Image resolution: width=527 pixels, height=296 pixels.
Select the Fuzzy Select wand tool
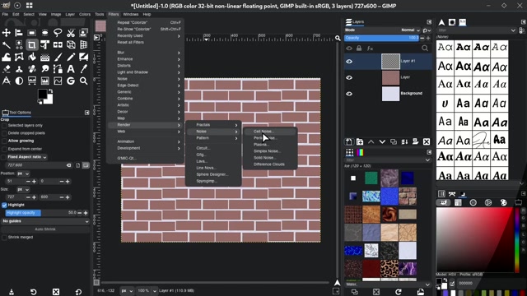(6, 44)
